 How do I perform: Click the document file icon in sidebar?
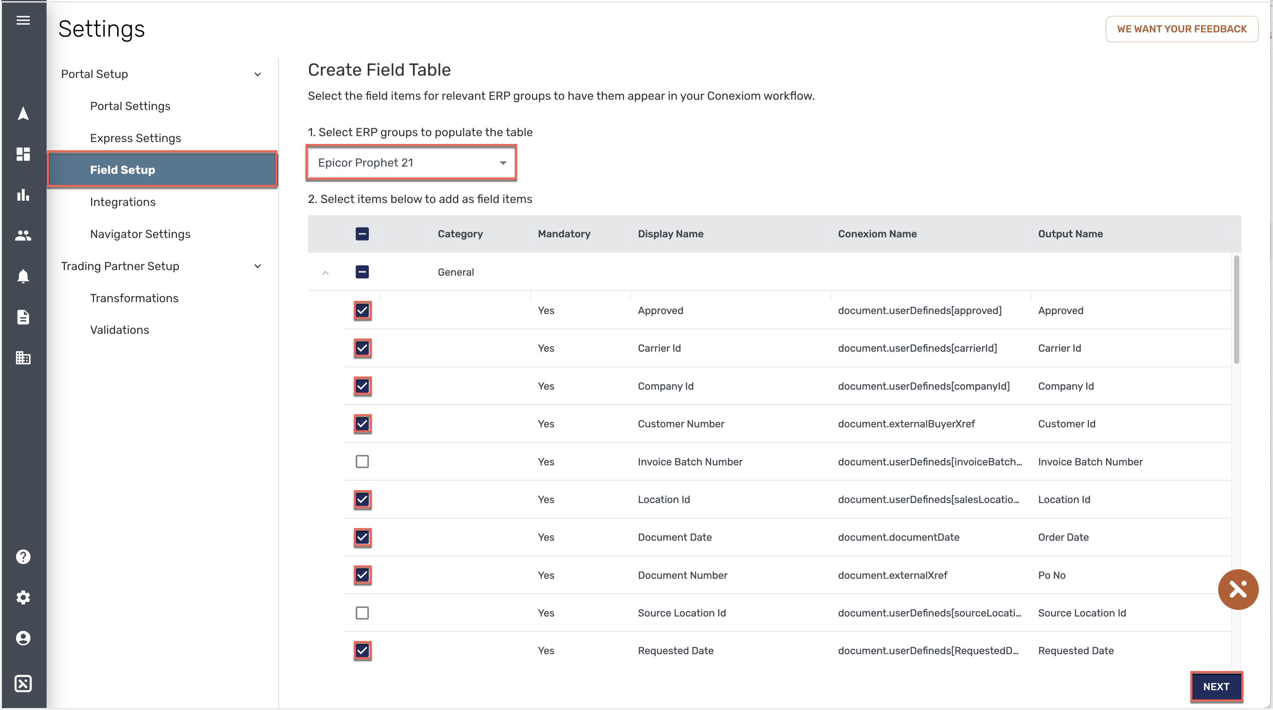pyautogui.click(x=23, y=317)
